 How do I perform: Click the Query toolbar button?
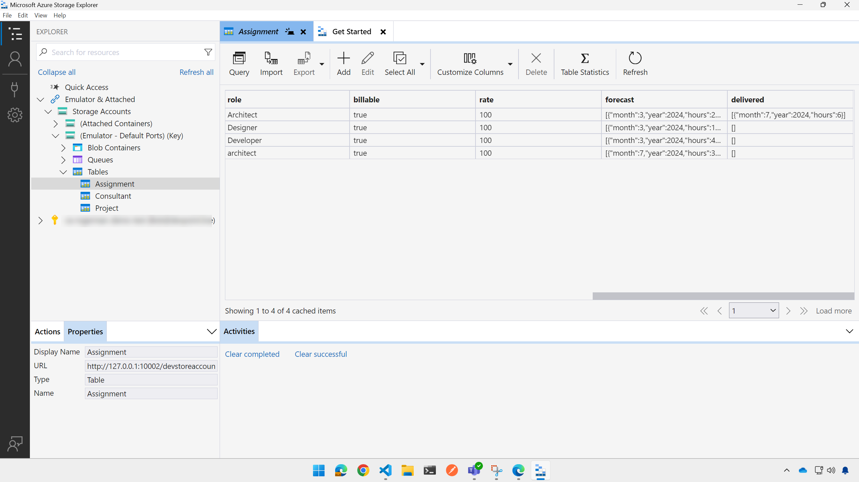[x=239, y=64]
